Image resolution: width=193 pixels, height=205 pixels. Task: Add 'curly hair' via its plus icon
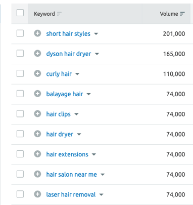(37, 73)
